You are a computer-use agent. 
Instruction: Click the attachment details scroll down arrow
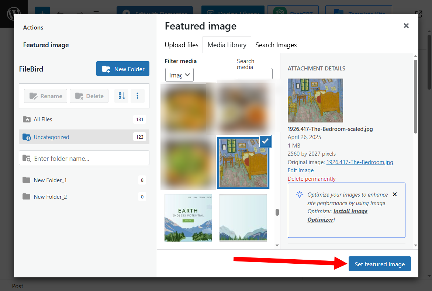coord(415,245)
